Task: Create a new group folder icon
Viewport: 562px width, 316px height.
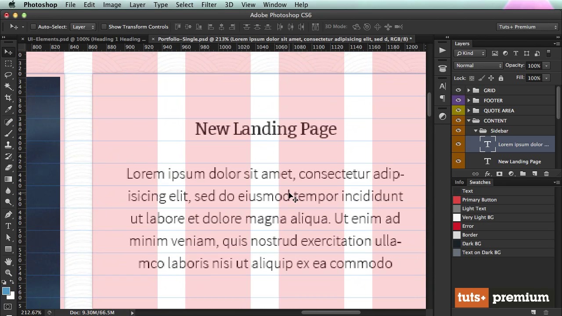Action: coord(522,174)
